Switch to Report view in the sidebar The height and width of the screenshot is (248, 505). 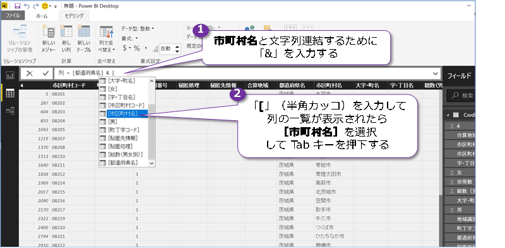(x=10, y=76)
